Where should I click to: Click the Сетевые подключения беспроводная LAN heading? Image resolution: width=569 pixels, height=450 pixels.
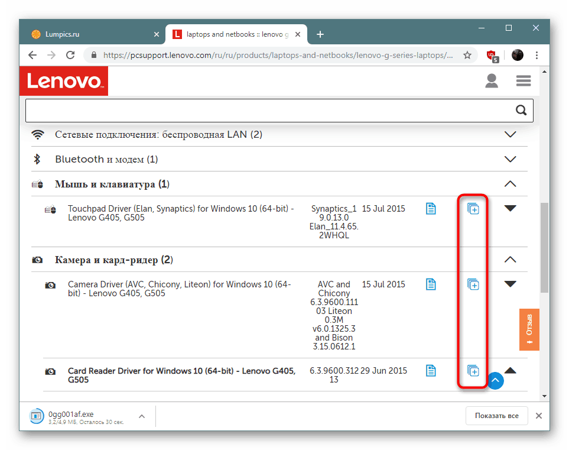click(158, 134)
